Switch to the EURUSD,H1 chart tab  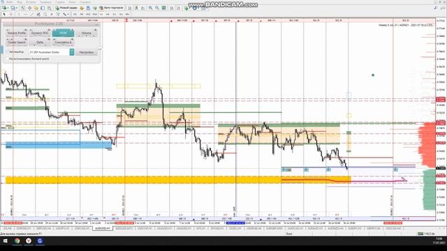tap(24, 228)
